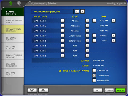Click the START TIME 6 row label
The image size is (128, 96).
point(40,46)
